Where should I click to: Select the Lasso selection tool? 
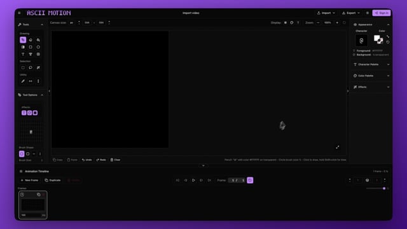31,67
